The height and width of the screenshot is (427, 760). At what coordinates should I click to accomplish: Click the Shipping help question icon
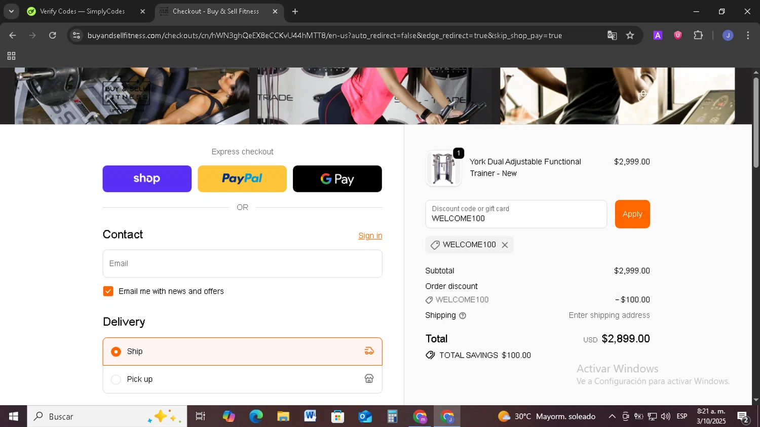pos(463,316)
